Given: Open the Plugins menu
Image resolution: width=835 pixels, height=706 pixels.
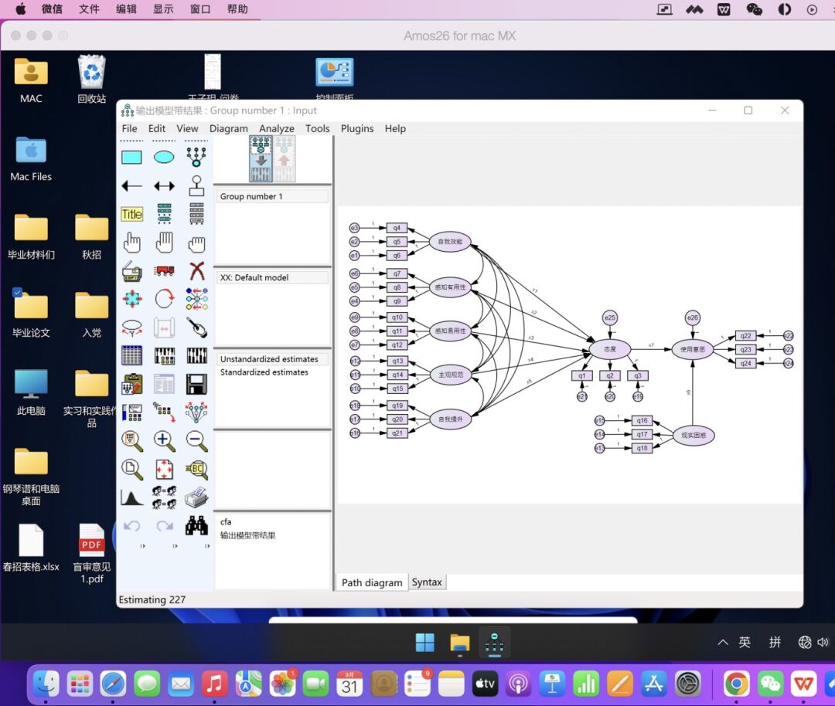Looking at the screenshot, I should (357, 129).
